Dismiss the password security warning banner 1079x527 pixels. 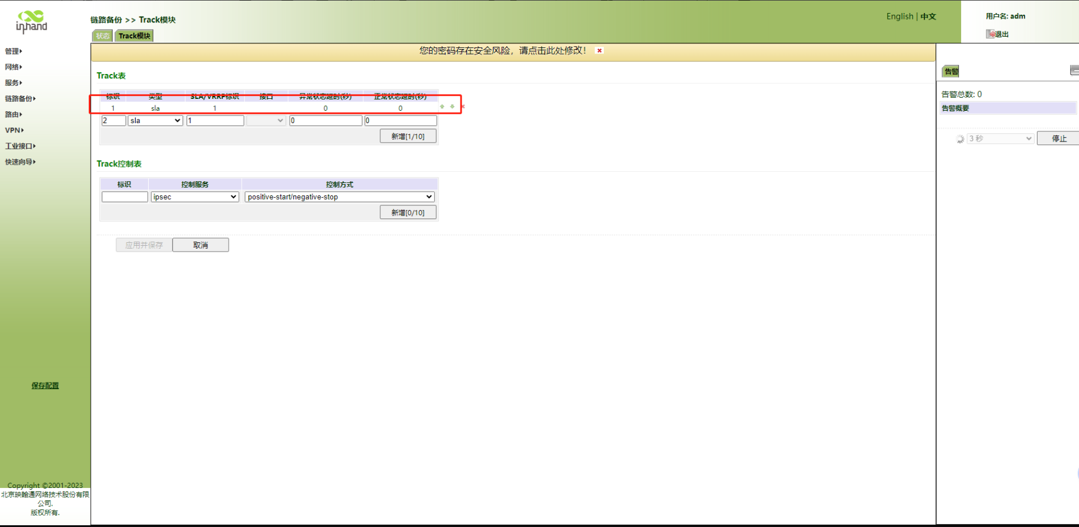[x=600, y=51]
